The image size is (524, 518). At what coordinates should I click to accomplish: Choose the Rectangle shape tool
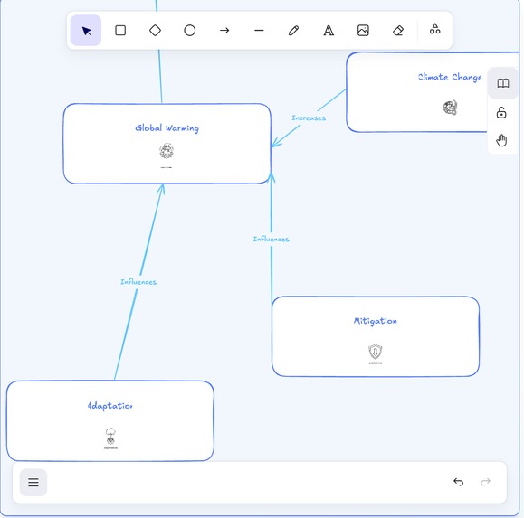click(120, 31)
